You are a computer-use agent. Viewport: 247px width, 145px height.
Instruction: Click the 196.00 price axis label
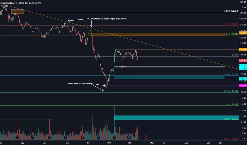click(x=243, y=55)
